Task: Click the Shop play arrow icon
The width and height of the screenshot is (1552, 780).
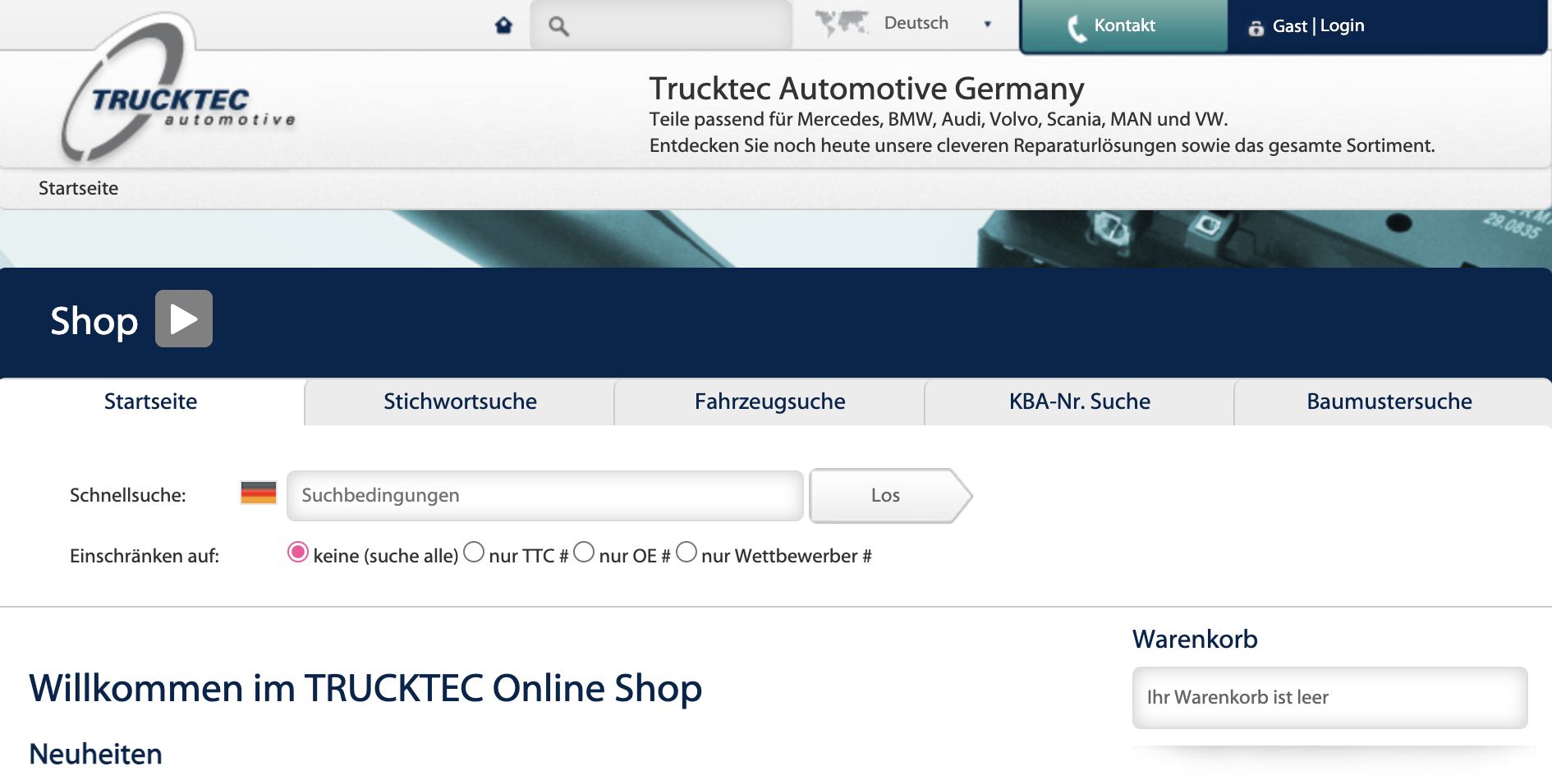Action: (x=184, y=319)
